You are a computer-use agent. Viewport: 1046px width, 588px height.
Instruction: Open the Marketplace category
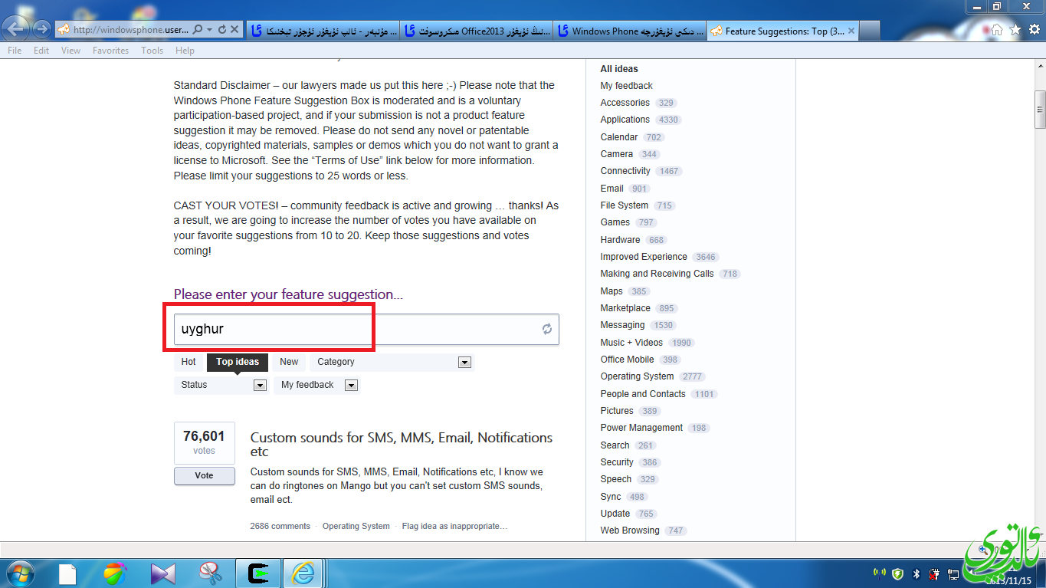pos(625,308)
